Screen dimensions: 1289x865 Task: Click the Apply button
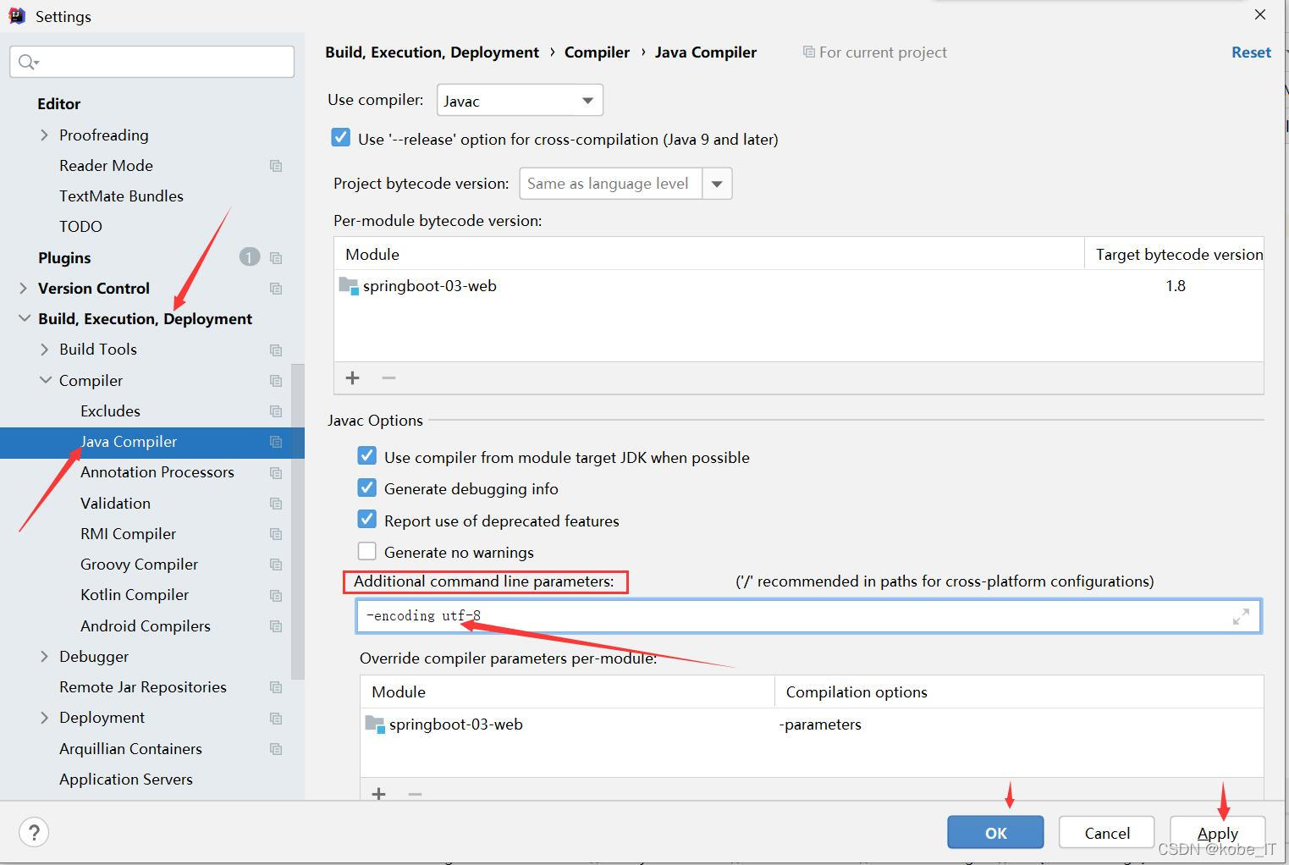point(1217,833)
